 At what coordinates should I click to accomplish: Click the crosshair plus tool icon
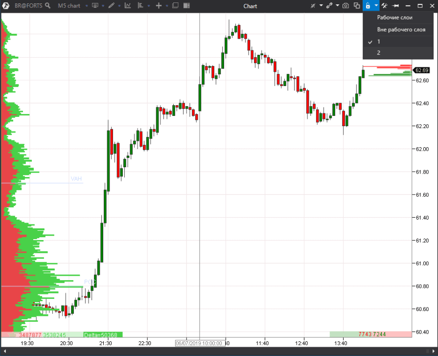pos(159,6)
